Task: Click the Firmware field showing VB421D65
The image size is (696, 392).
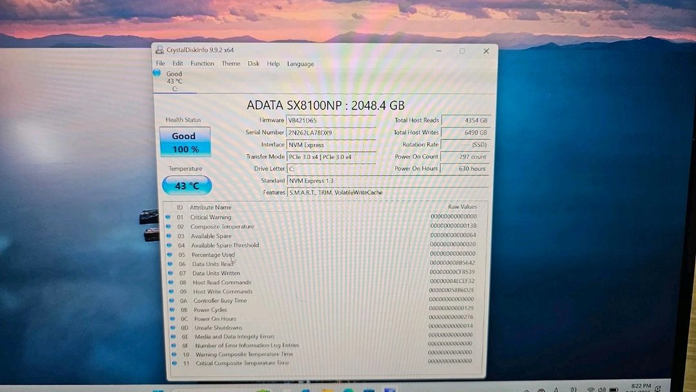Action: (x=331, y=121)
